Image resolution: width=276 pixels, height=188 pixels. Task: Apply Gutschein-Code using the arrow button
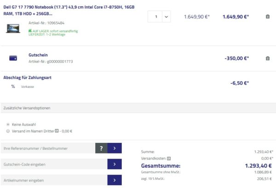(x=115, y=164)
